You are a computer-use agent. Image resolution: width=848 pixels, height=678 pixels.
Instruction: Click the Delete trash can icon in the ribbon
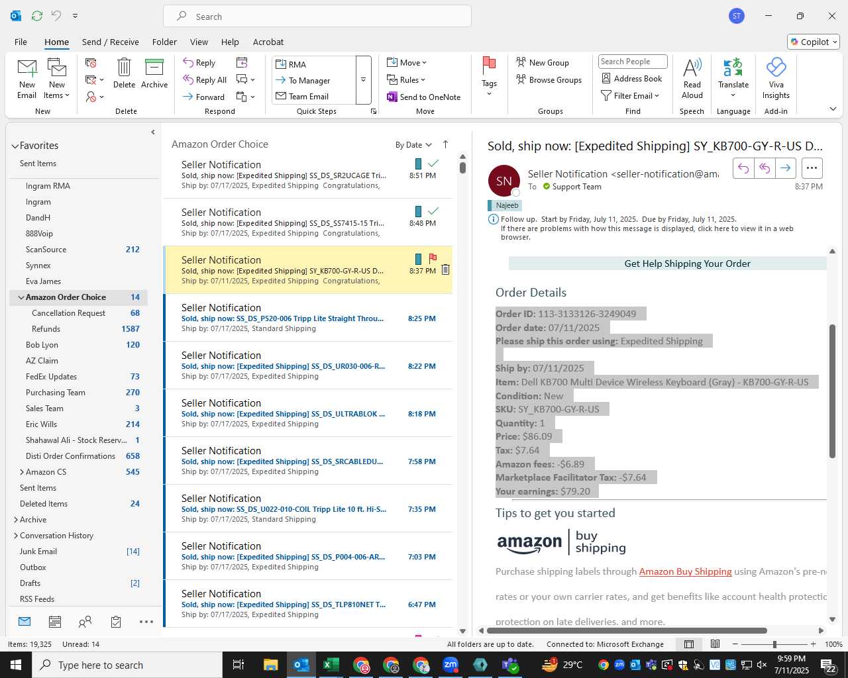124,73
